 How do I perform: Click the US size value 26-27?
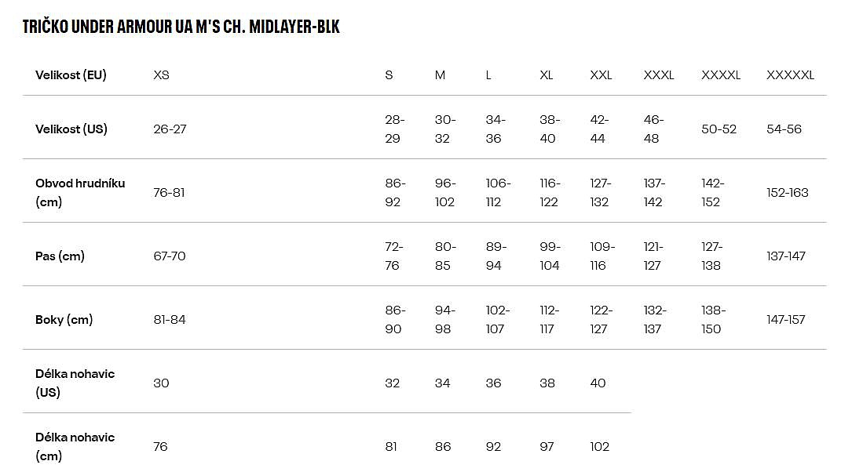pos(170,129)
